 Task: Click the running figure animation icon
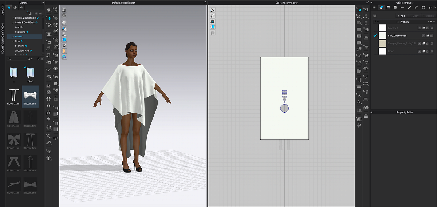[56, 9]
